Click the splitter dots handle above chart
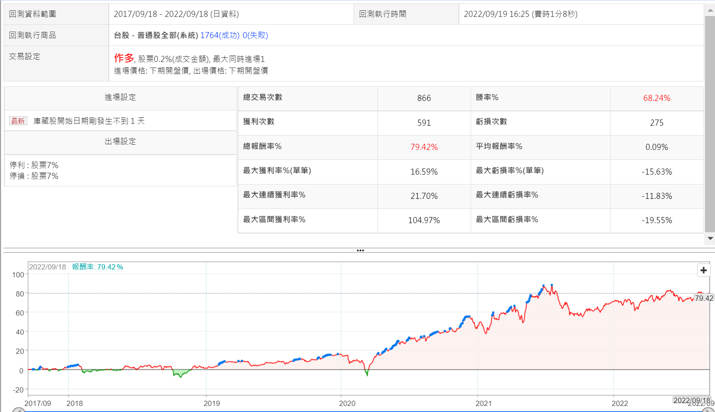The image size is (715, 412). [360, 250]
